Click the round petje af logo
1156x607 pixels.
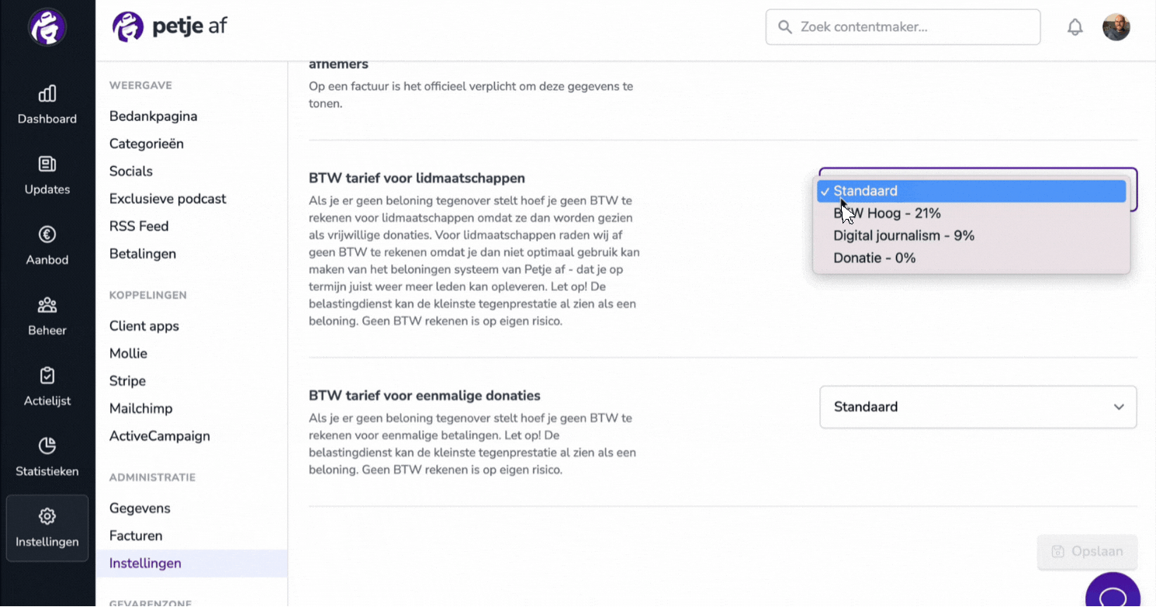pos(47,27)
